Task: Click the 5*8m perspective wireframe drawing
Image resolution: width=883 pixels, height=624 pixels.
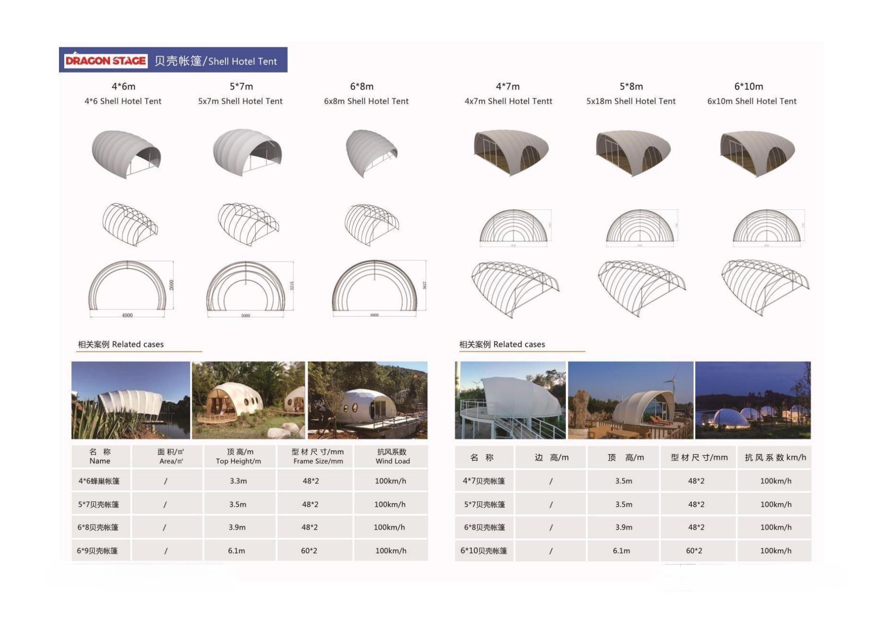Action: tap(642, 288)
